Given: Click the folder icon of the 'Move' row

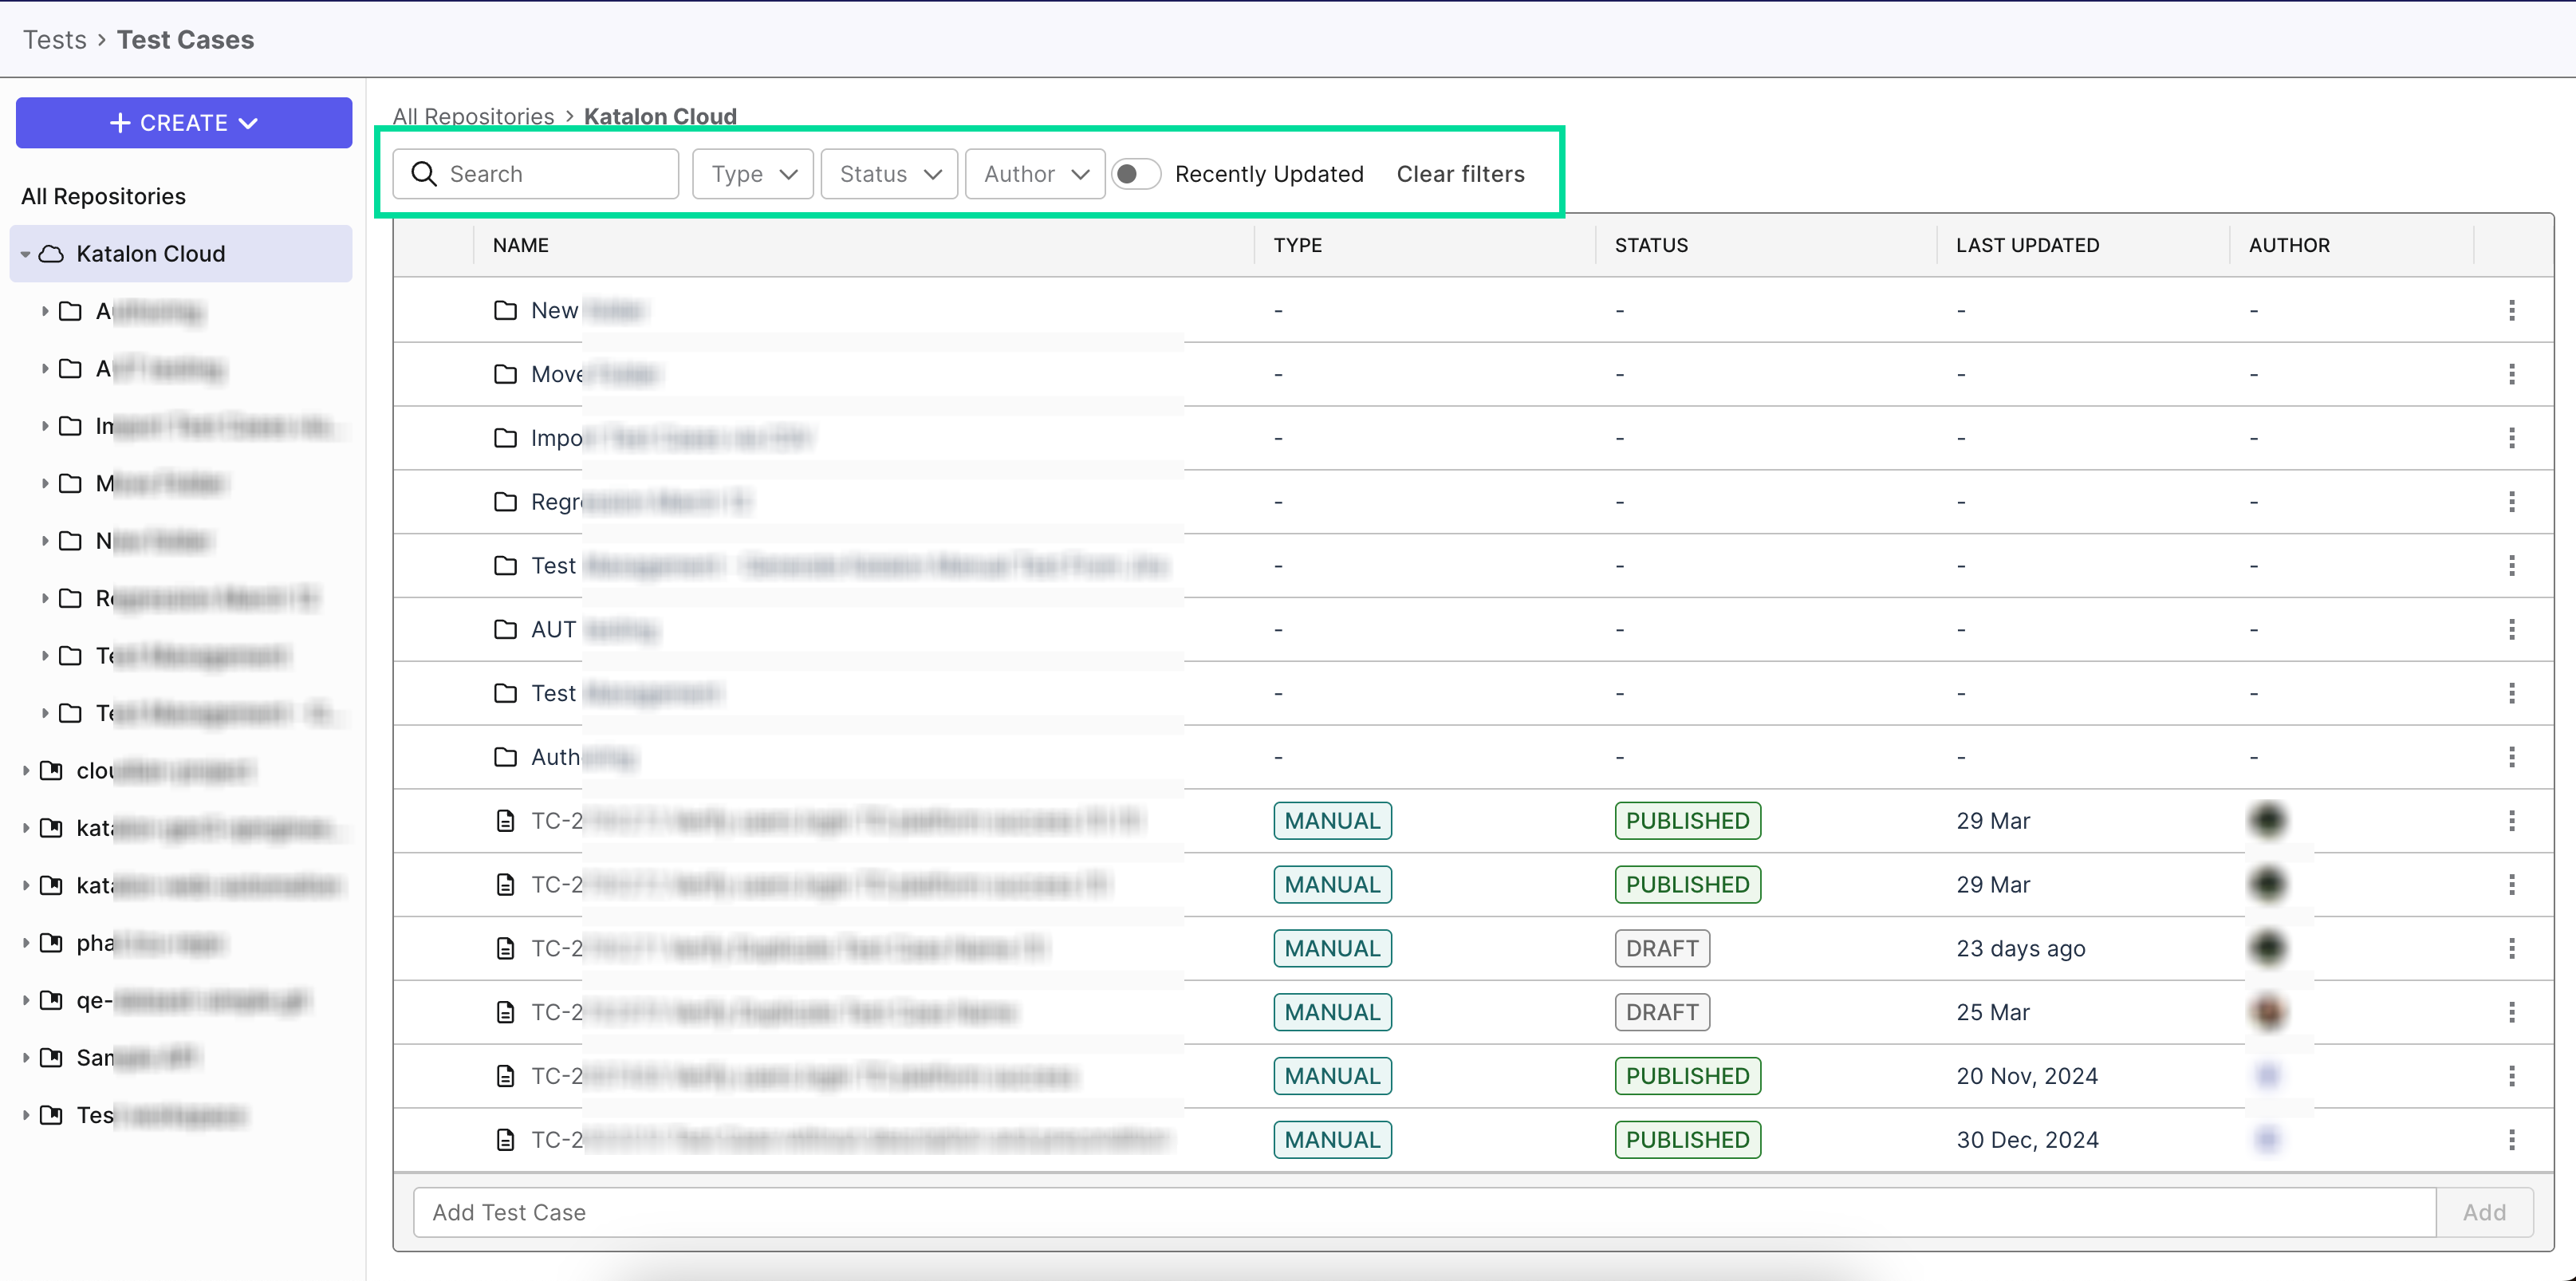Looking at the screenshot, I should (506, 374).
